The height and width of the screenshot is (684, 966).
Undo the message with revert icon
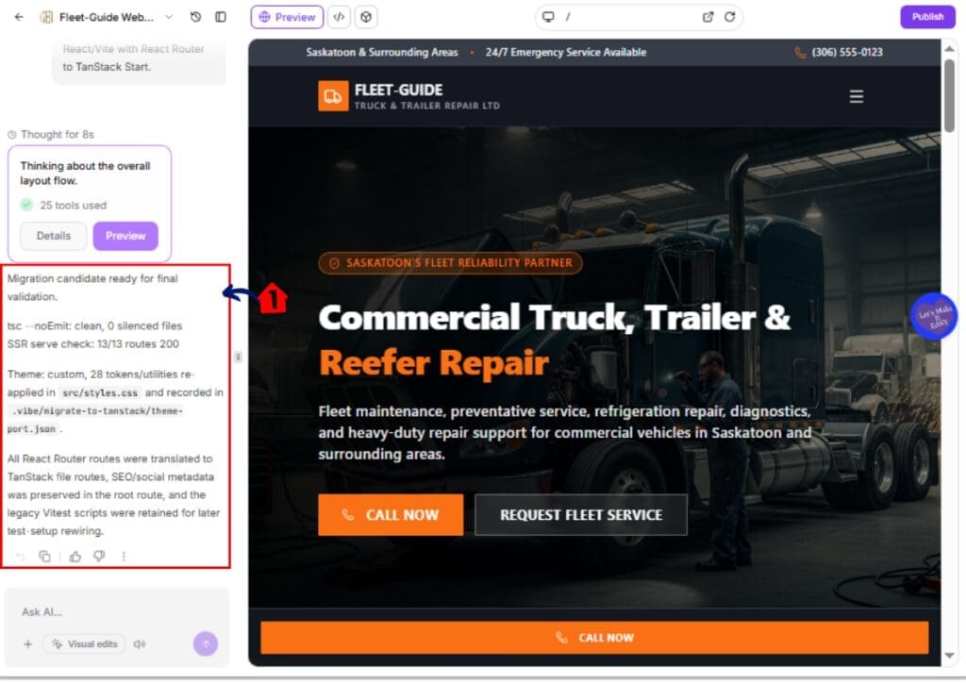click(x=21, y=557)
